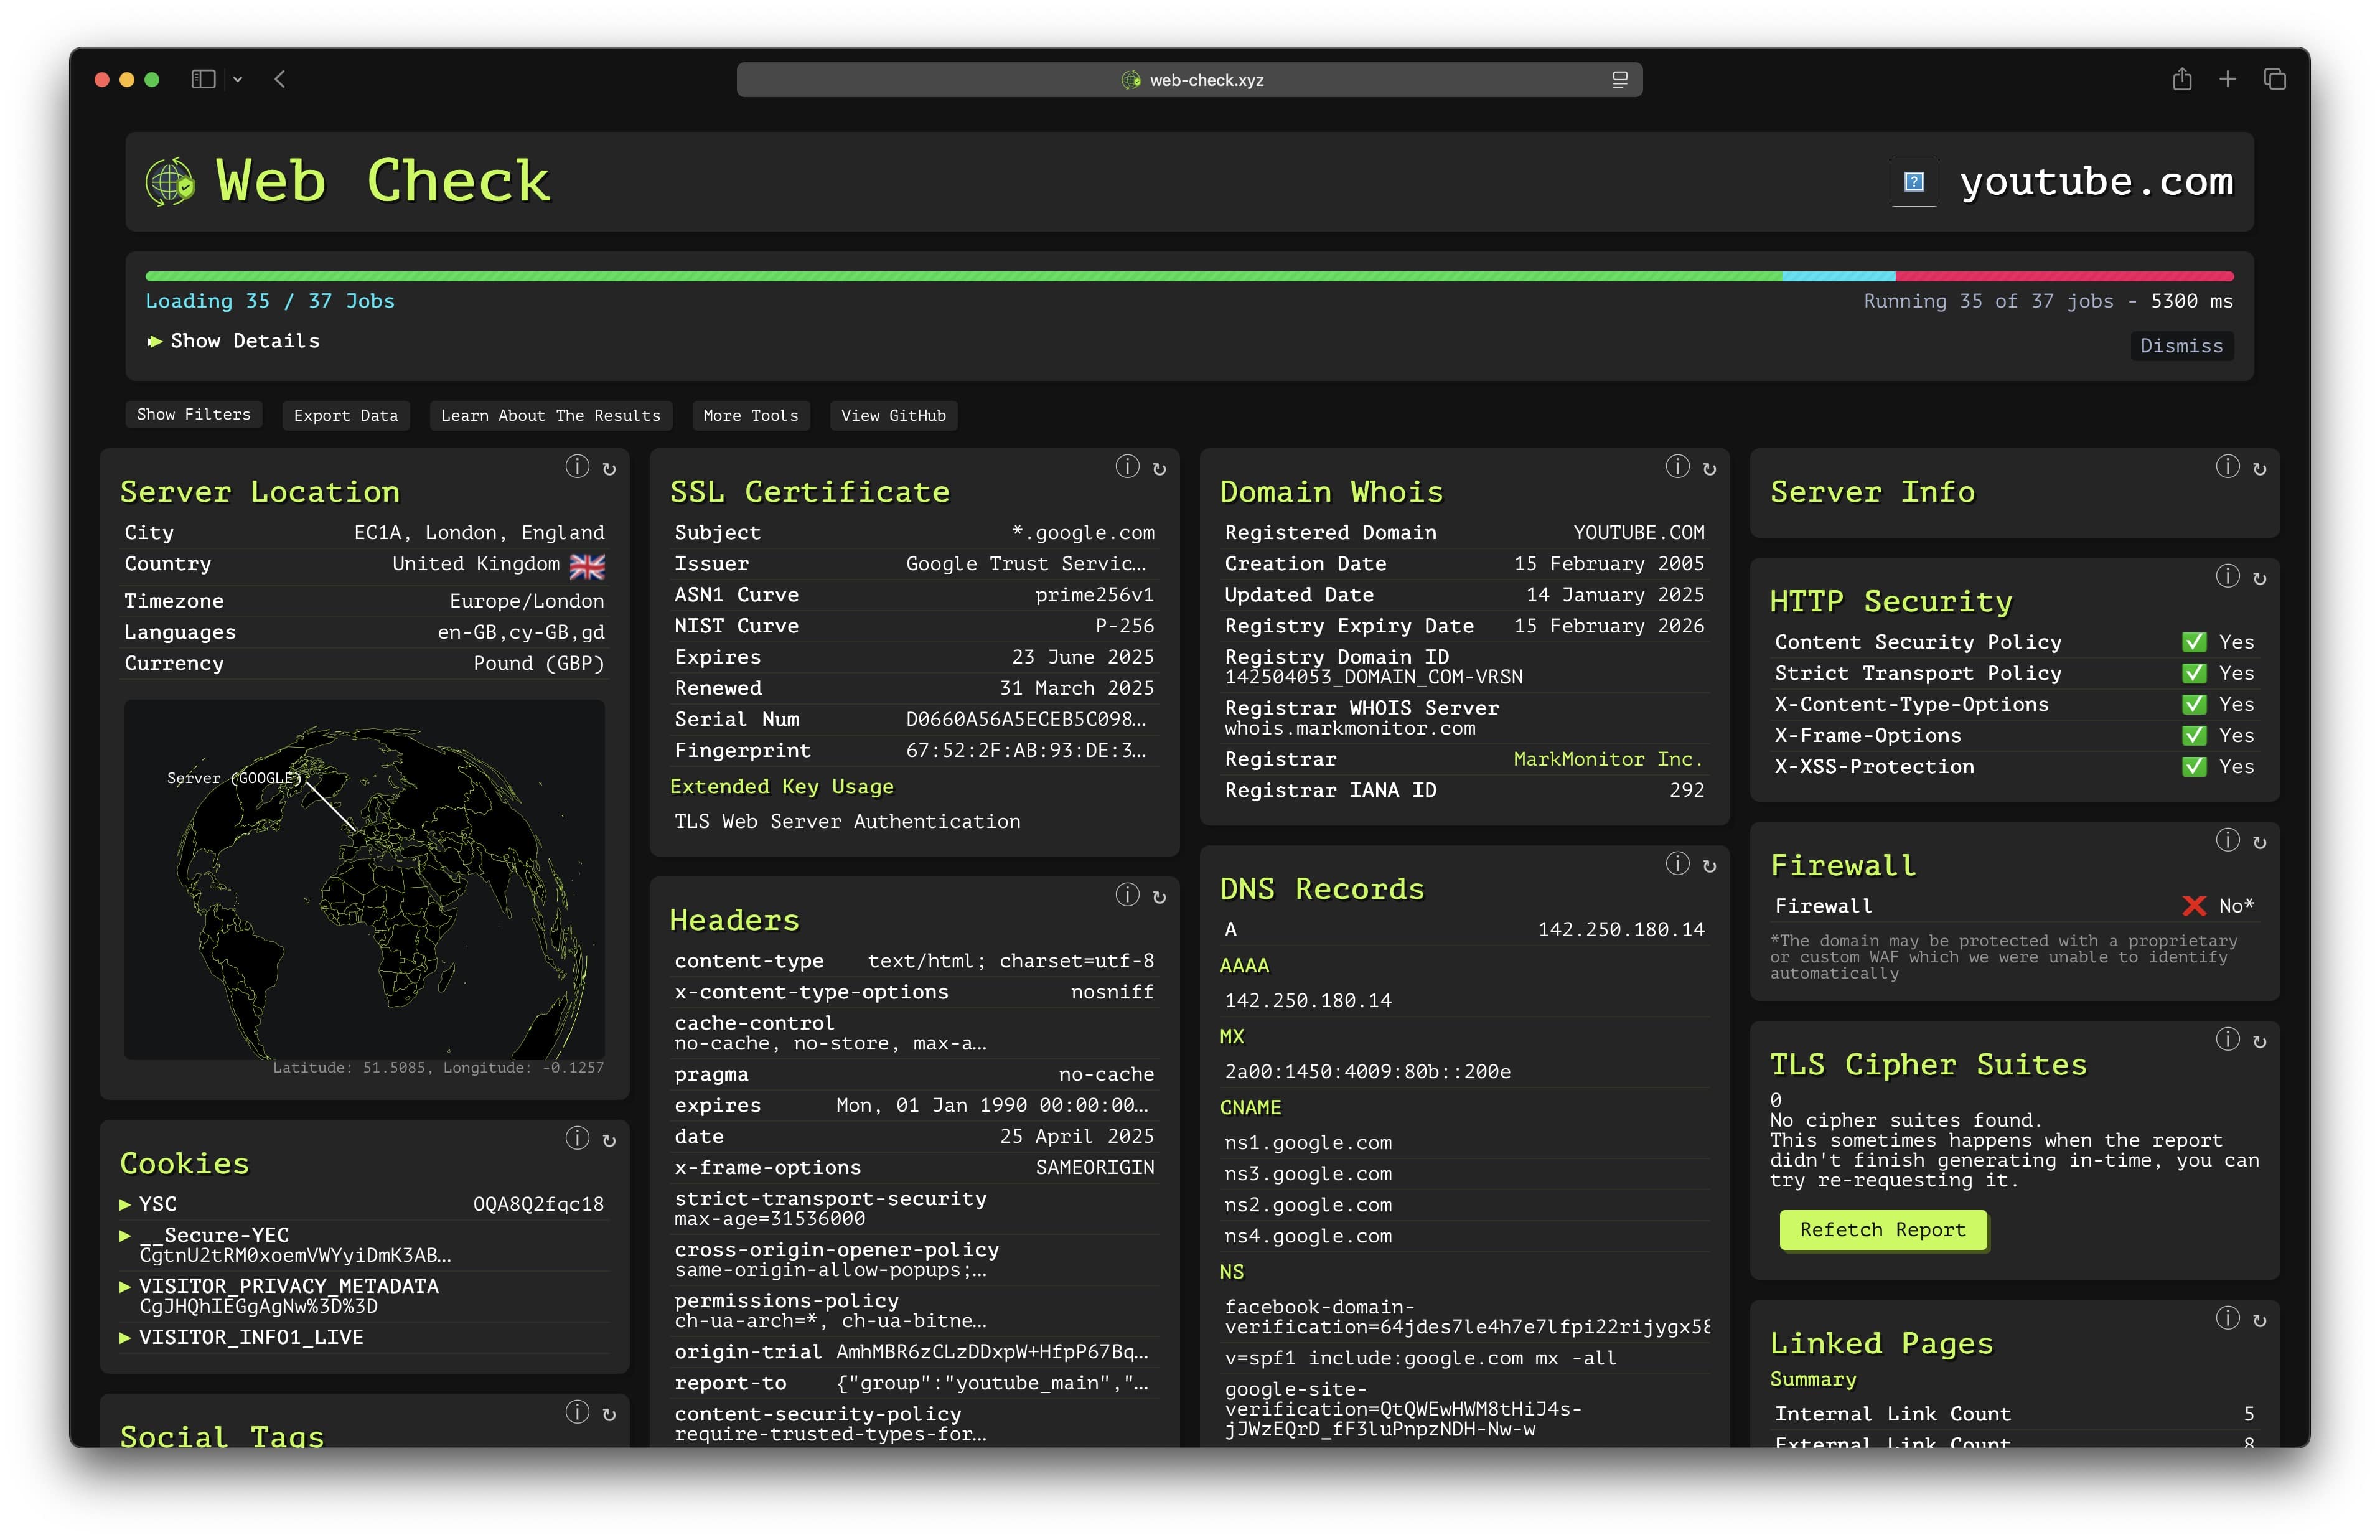This screenshot has height=1540, width=2380.
Task: Expand VISITOR_PRIVACY_METADATA cookie
Action: tap(125, 1287)
